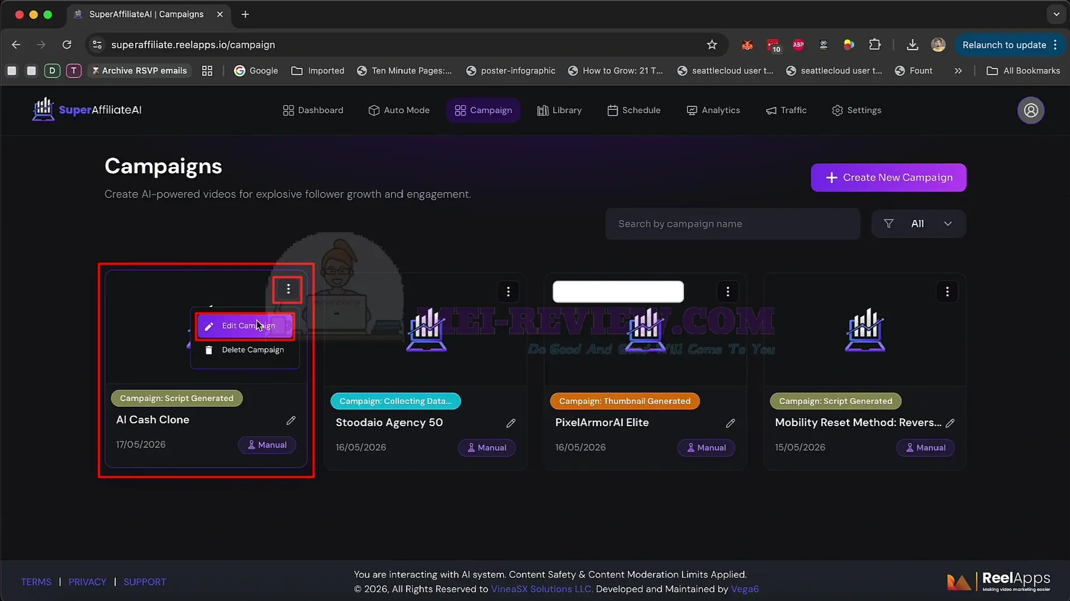Screen dimensions: 1070x601
Task: Open Relaunch to update menu dots
Action: pyautogui.click(x=1056, y=45)
